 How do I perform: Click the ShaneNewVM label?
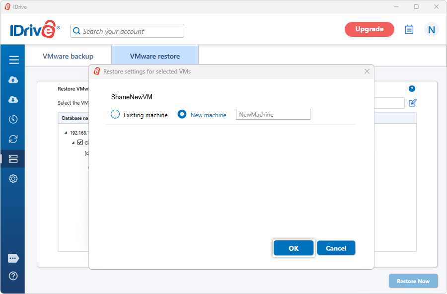(132, 97)
